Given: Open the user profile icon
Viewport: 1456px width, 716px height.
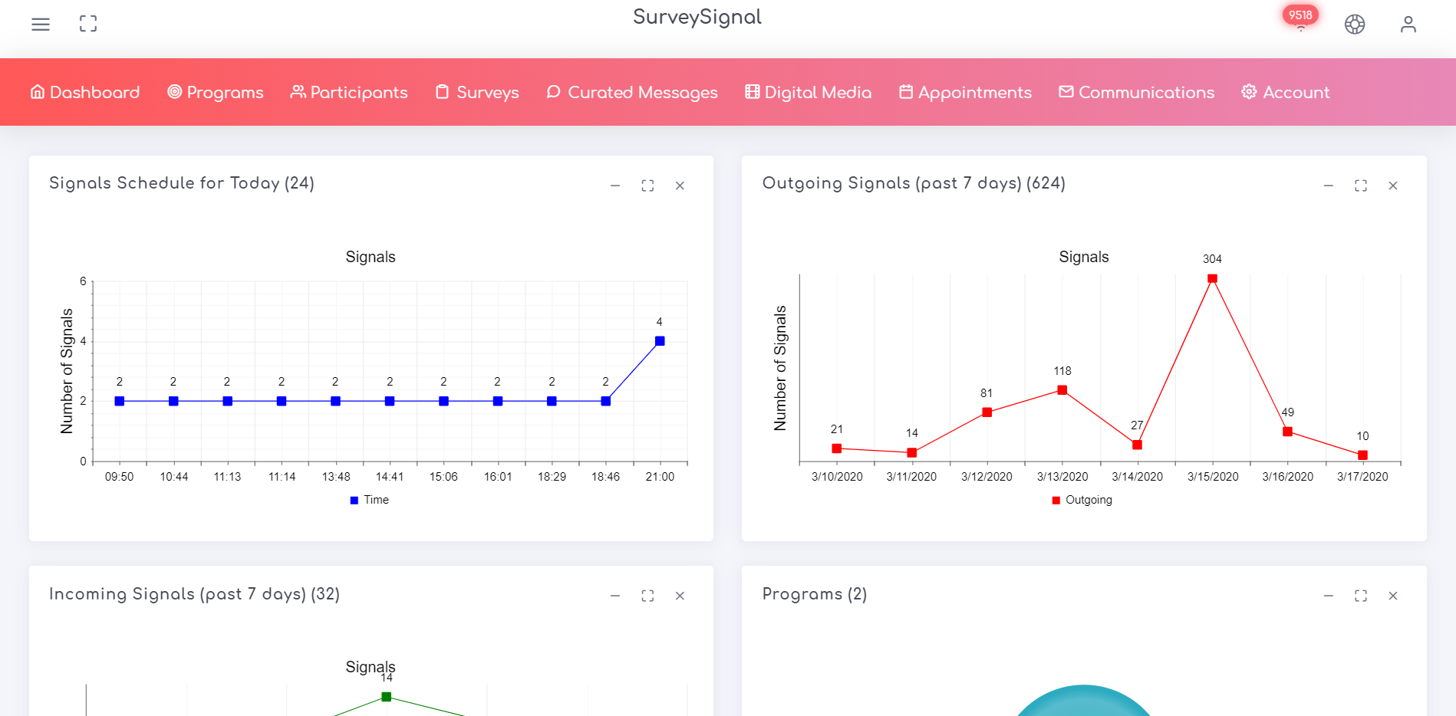Looking at the screenshot, I should point(1408,25).
